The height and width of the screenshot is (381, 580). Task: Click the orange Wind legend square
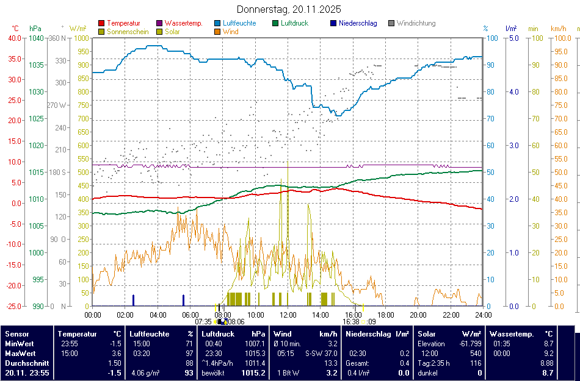[x=217, y=32]
